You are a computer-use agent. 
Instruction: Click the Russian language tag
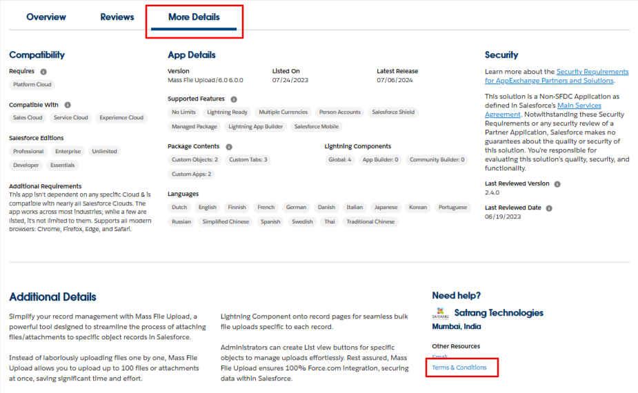click(181, 222)
